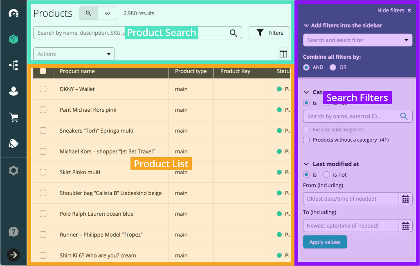Open the Customers icon in sidebar
This screenshot has height=266, width=420.
click(13, 91)
